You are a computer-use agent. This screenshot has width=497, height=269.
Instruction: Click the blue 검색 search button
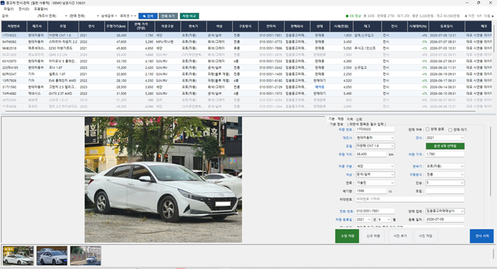point(148,16)
